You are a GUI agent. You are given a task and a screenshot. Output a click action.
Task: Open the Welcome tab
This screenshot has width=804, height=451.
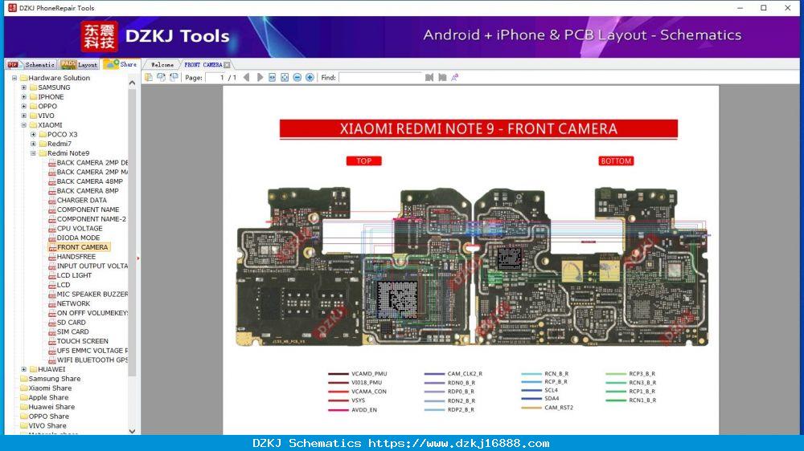click(162, 64)
